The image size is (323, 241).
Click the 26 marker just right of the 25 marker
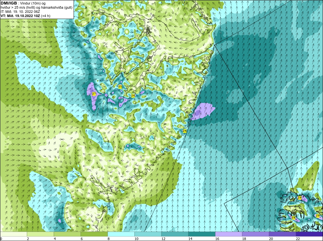[133, 96]
